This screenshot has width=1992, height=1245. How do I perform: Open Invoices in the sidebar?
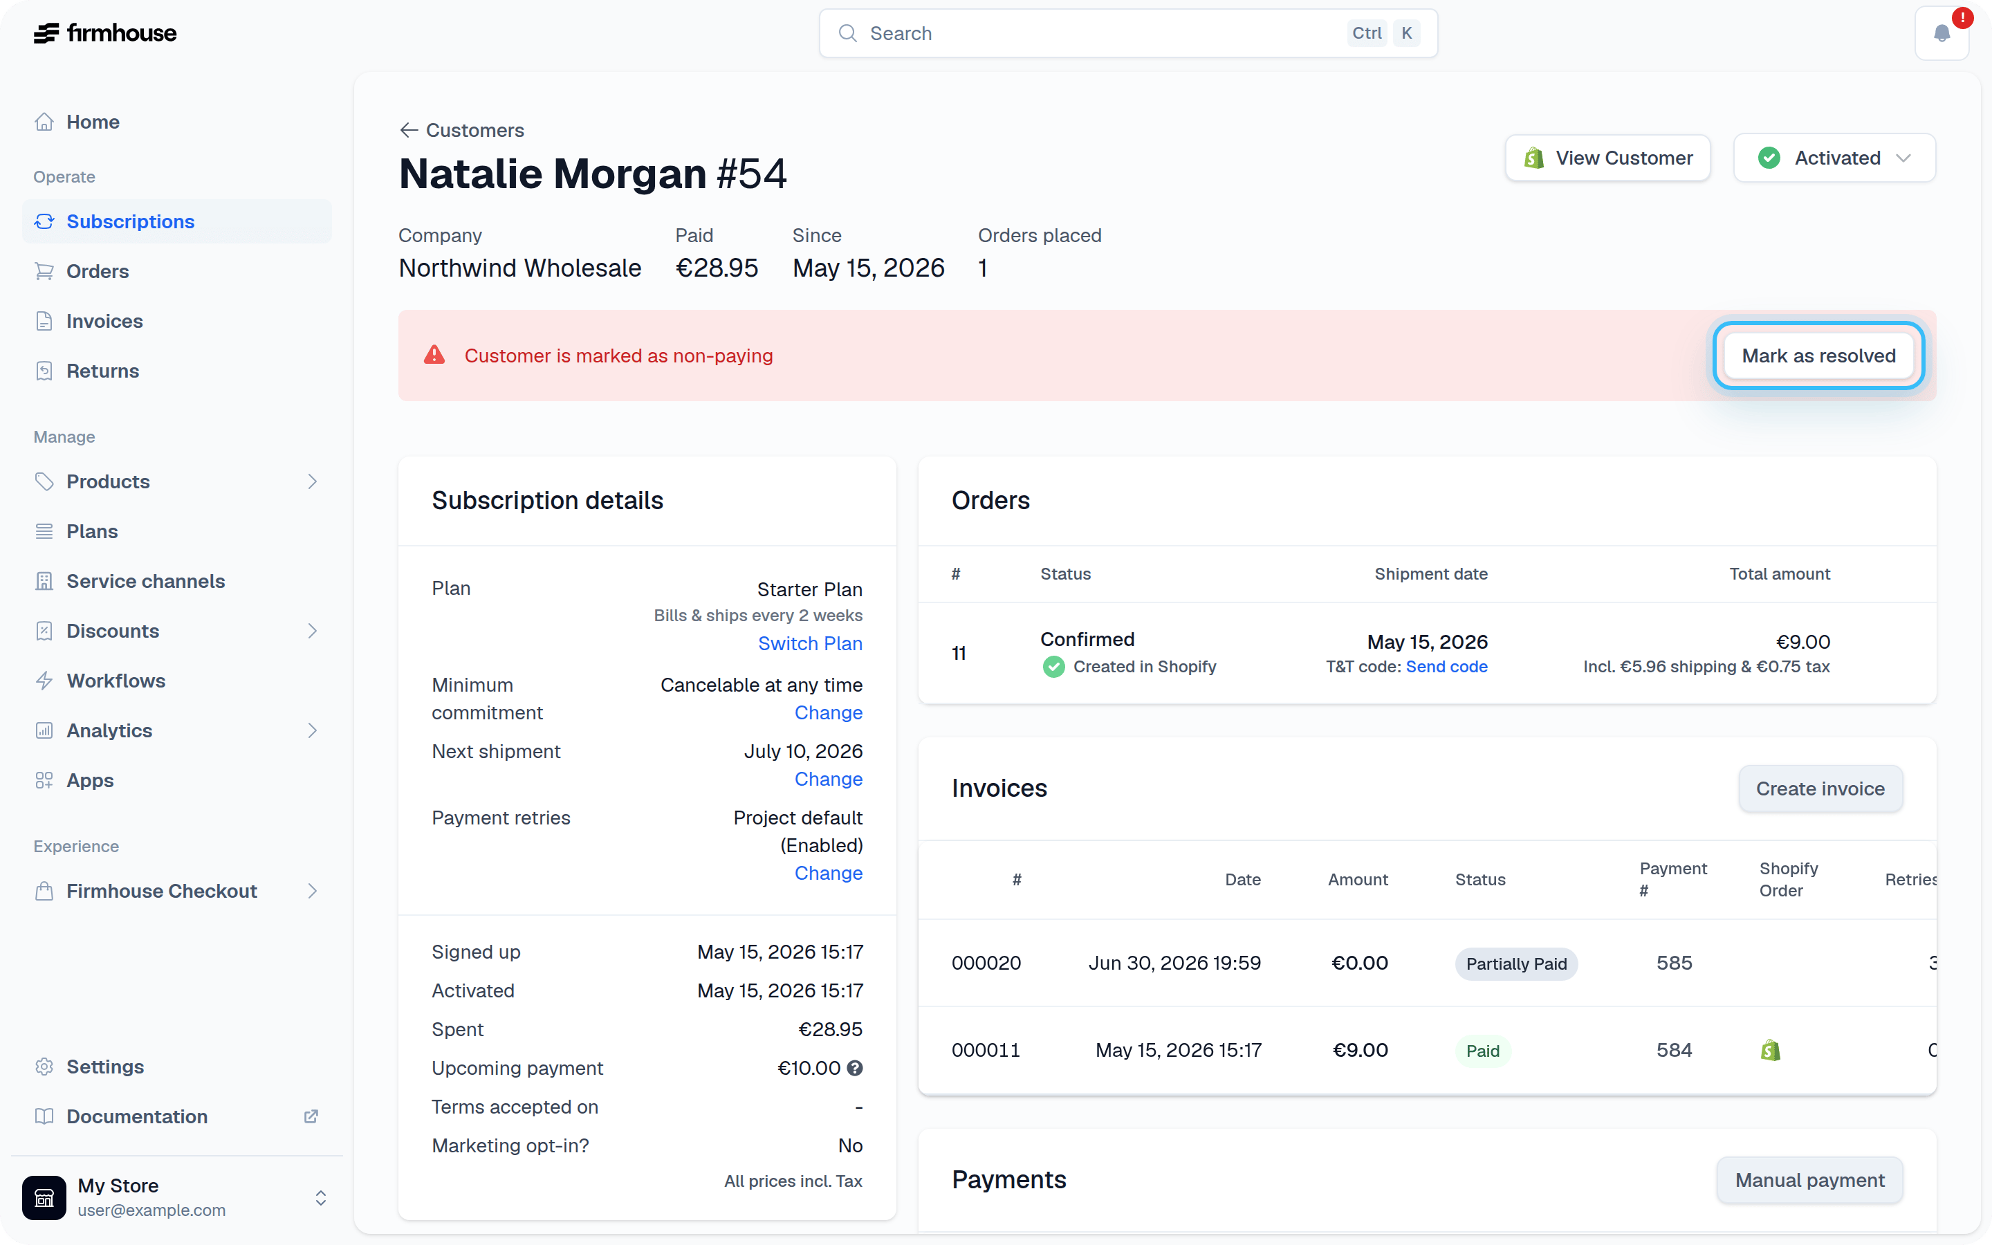[177, 321]
